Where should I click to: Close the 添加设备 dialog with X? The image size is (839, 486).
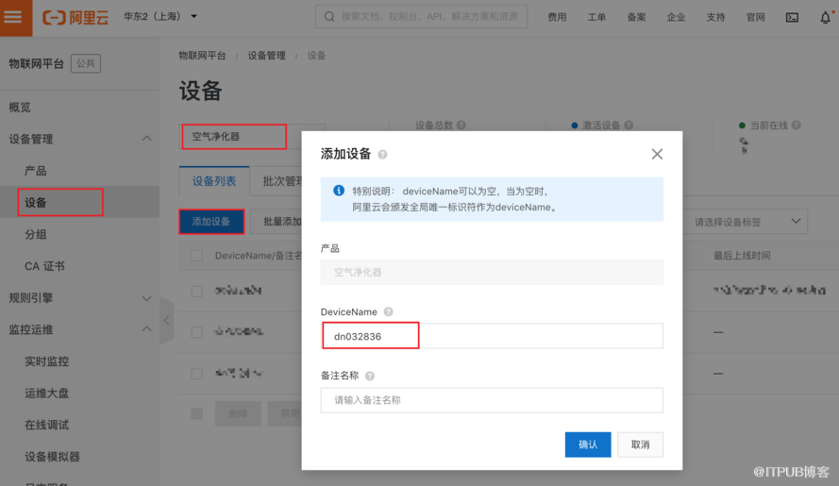click(x=657, y=154)
